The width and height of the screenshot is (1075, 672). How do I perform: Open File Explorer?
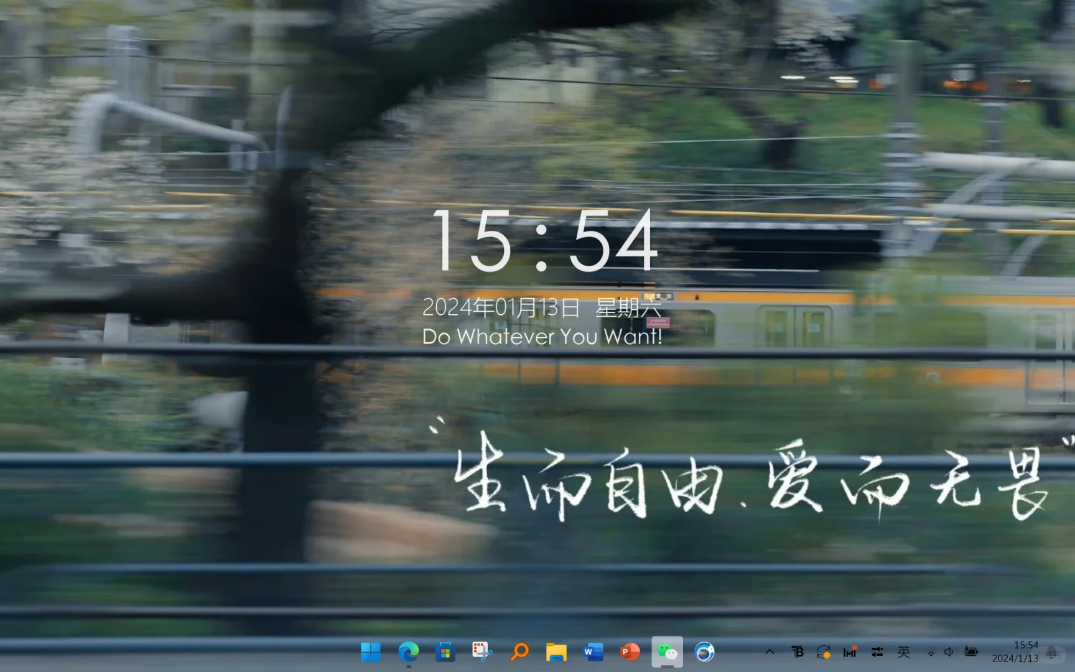coord(556,652)
